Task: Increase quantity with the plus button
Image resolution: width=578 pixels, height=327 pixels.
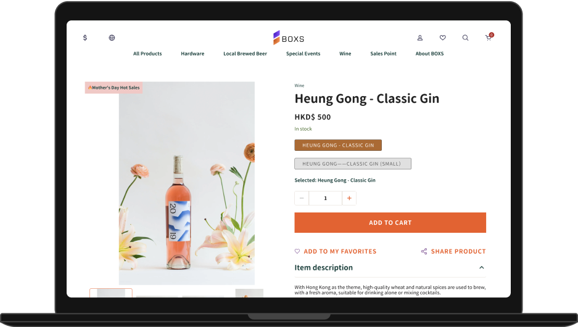Action: click(x=349, y=198)
